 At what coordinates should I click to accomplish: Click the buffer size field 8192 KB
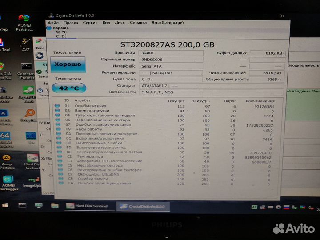pos(268,53)
